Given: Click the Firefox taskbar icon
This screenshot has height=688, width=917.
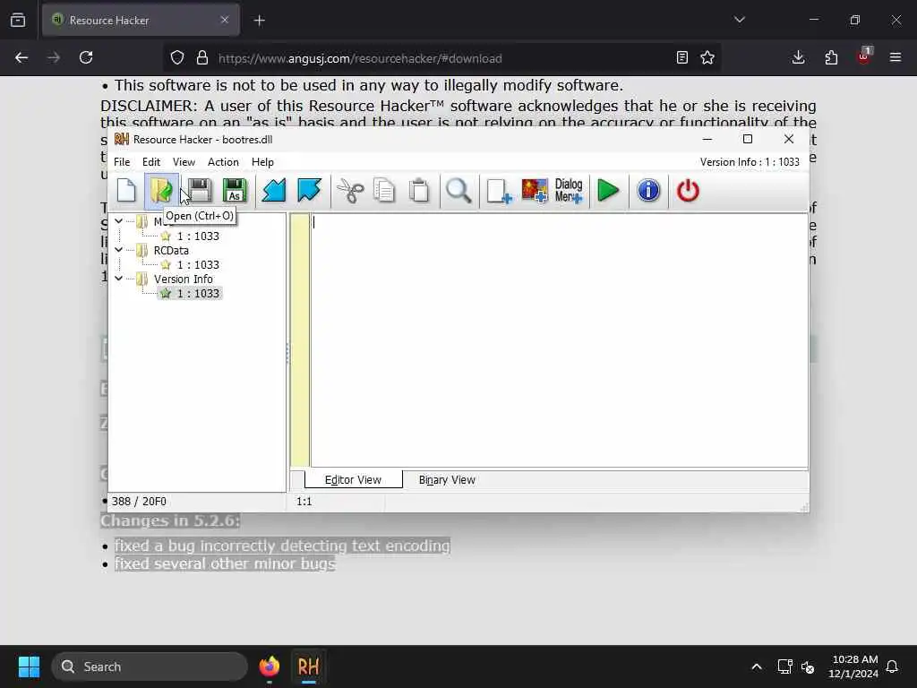Looking at the screenshot, I should point(270,666).
